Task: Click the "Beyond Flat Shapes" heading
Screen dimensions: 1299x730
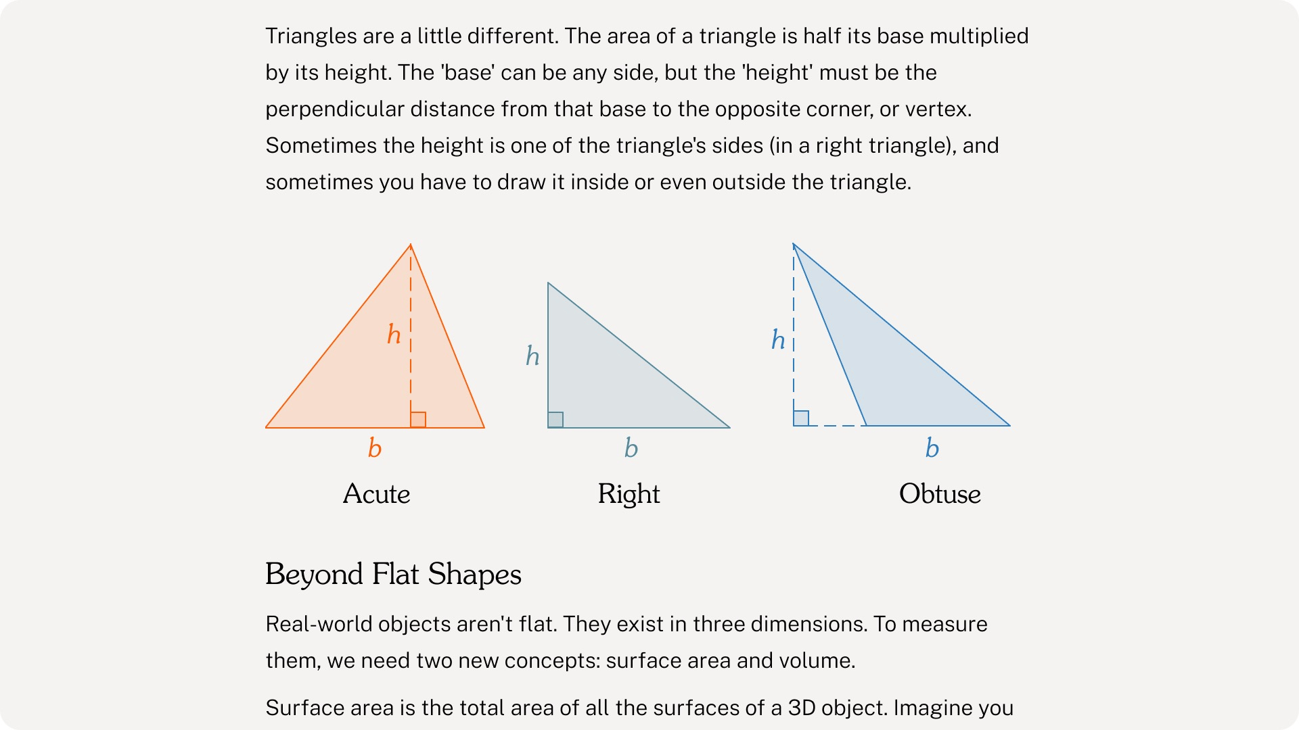Action: coord(393,575)
